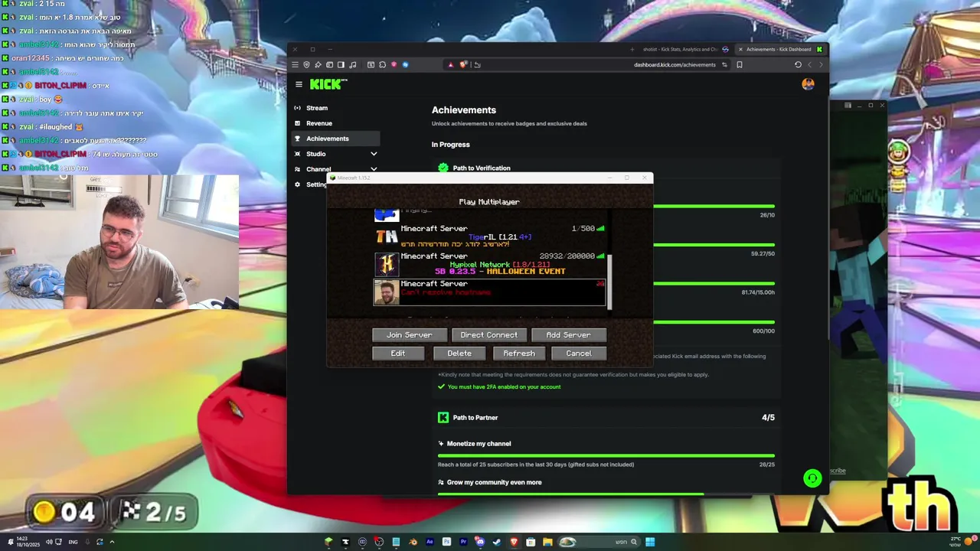Click Add Server in Minecraft
This screenshot has width=980, height=551.
pos(568,334)
